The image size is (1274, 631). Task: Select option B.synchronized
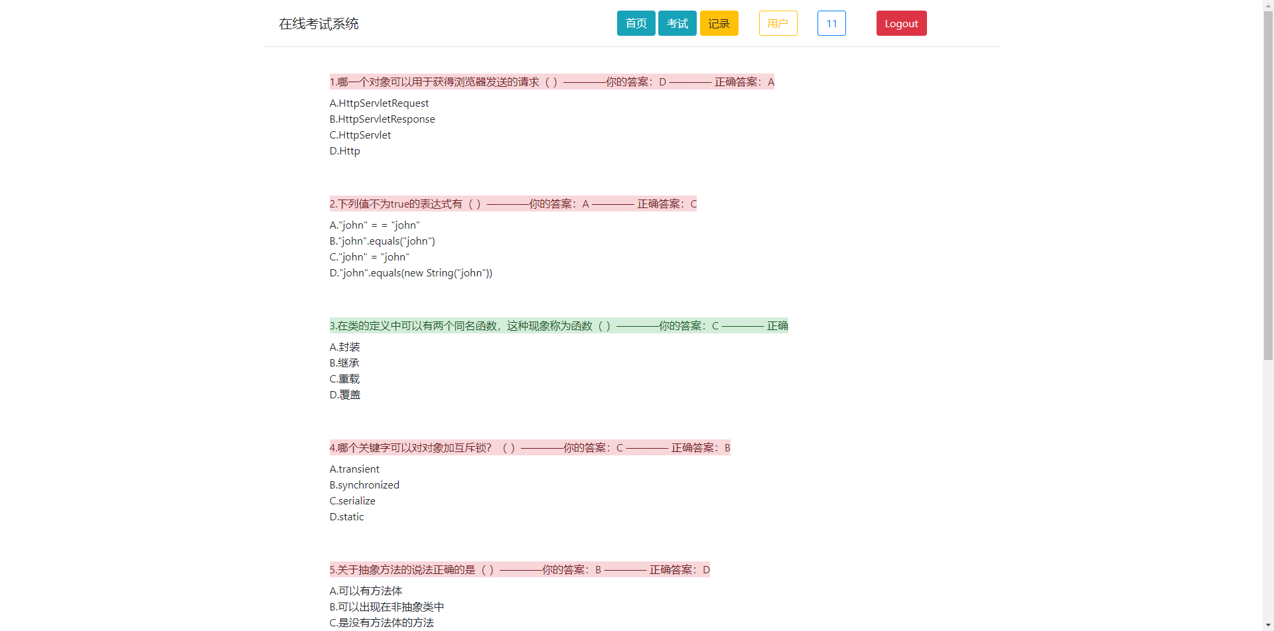364,485
